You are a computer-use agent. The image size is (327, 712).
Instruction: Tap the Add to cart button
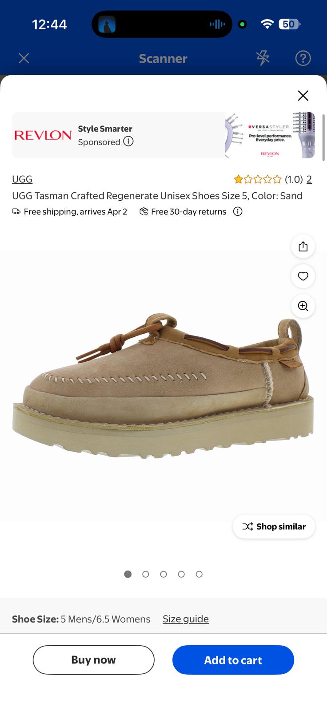(233, 660)
